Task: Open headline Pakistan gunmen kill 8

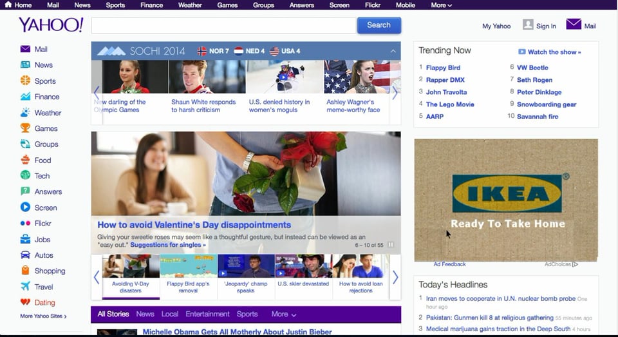Action: pyautogui.click(x=489, y=318)
